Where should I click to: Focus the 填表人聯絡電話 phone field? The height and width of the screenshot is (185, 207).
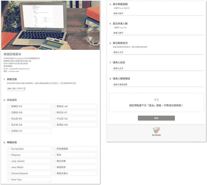pos(158,85)
